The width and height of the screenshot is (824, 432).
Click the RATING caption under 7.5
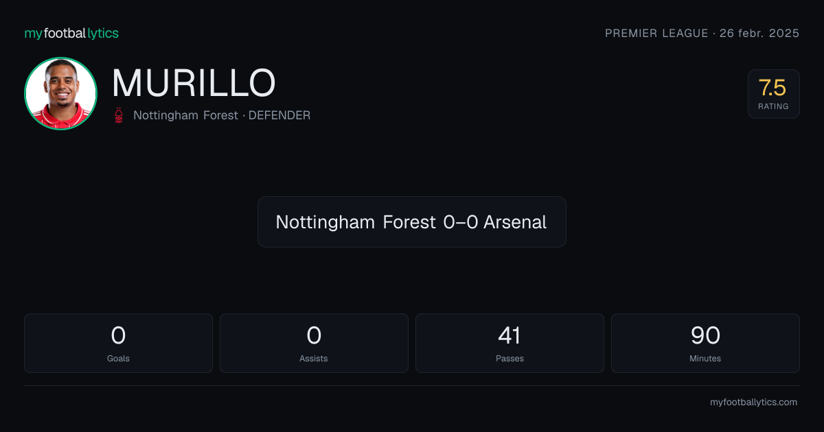[773, 106]
